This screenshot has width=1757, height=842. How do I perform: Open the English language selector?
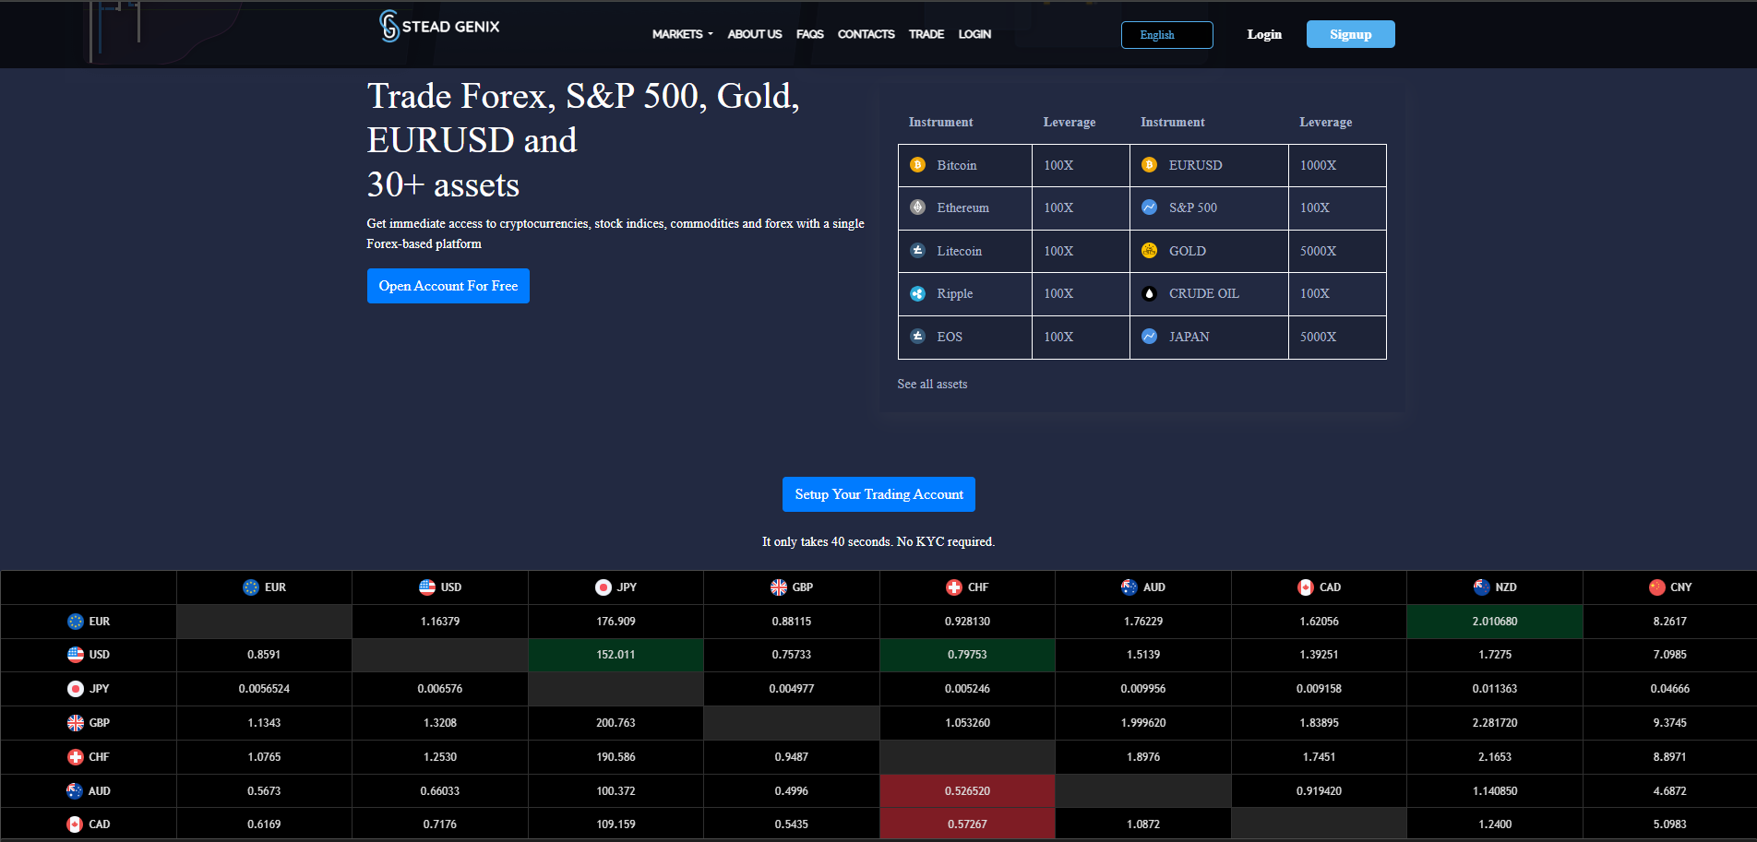[x=1166, y=35]
